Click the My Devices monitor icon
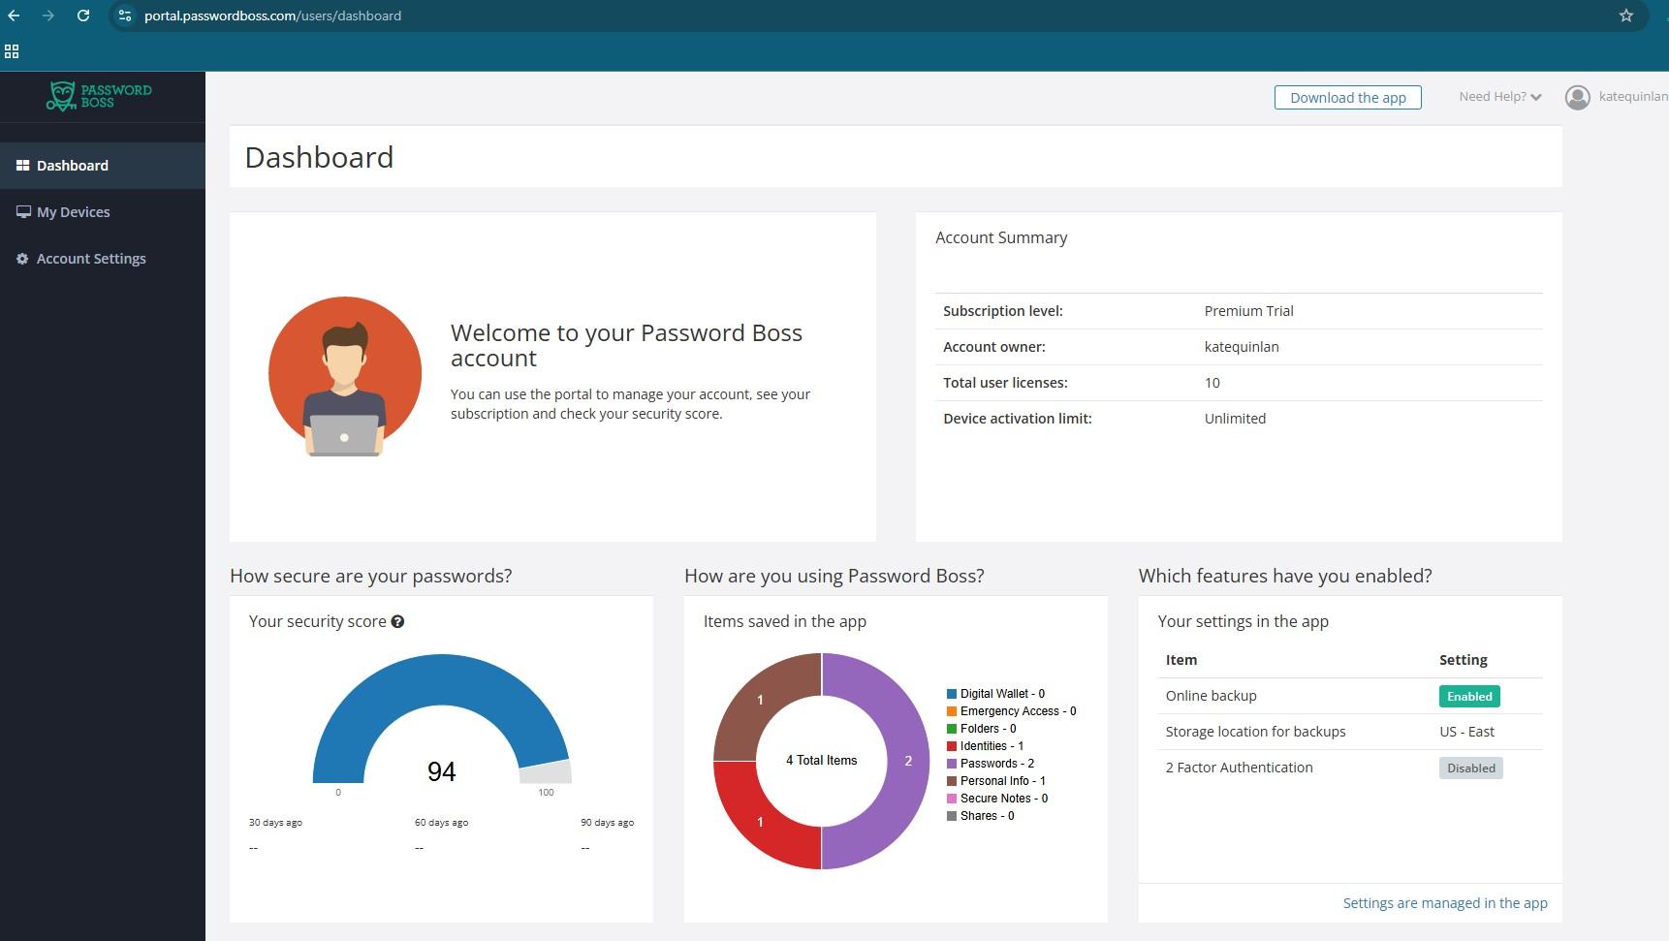This screenshot has height=941, width=1669. (22, 211)
